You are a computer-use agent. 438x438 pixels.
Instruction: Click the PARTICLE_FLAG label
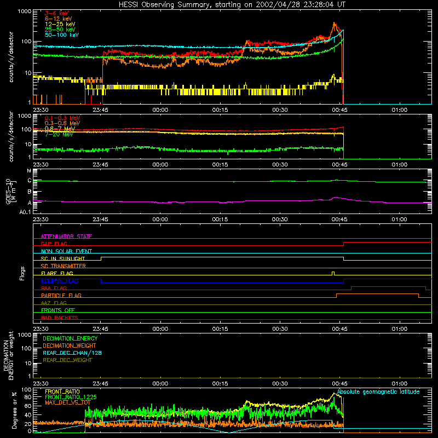click(x=61, y=296)
